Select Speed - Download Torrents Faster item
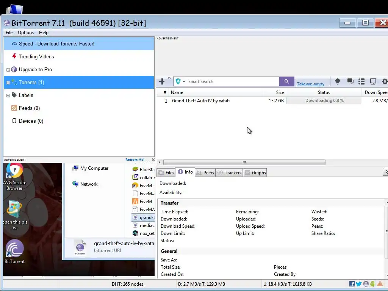The height and width of the screenshot is (291, 388). [x=79, y=44]
